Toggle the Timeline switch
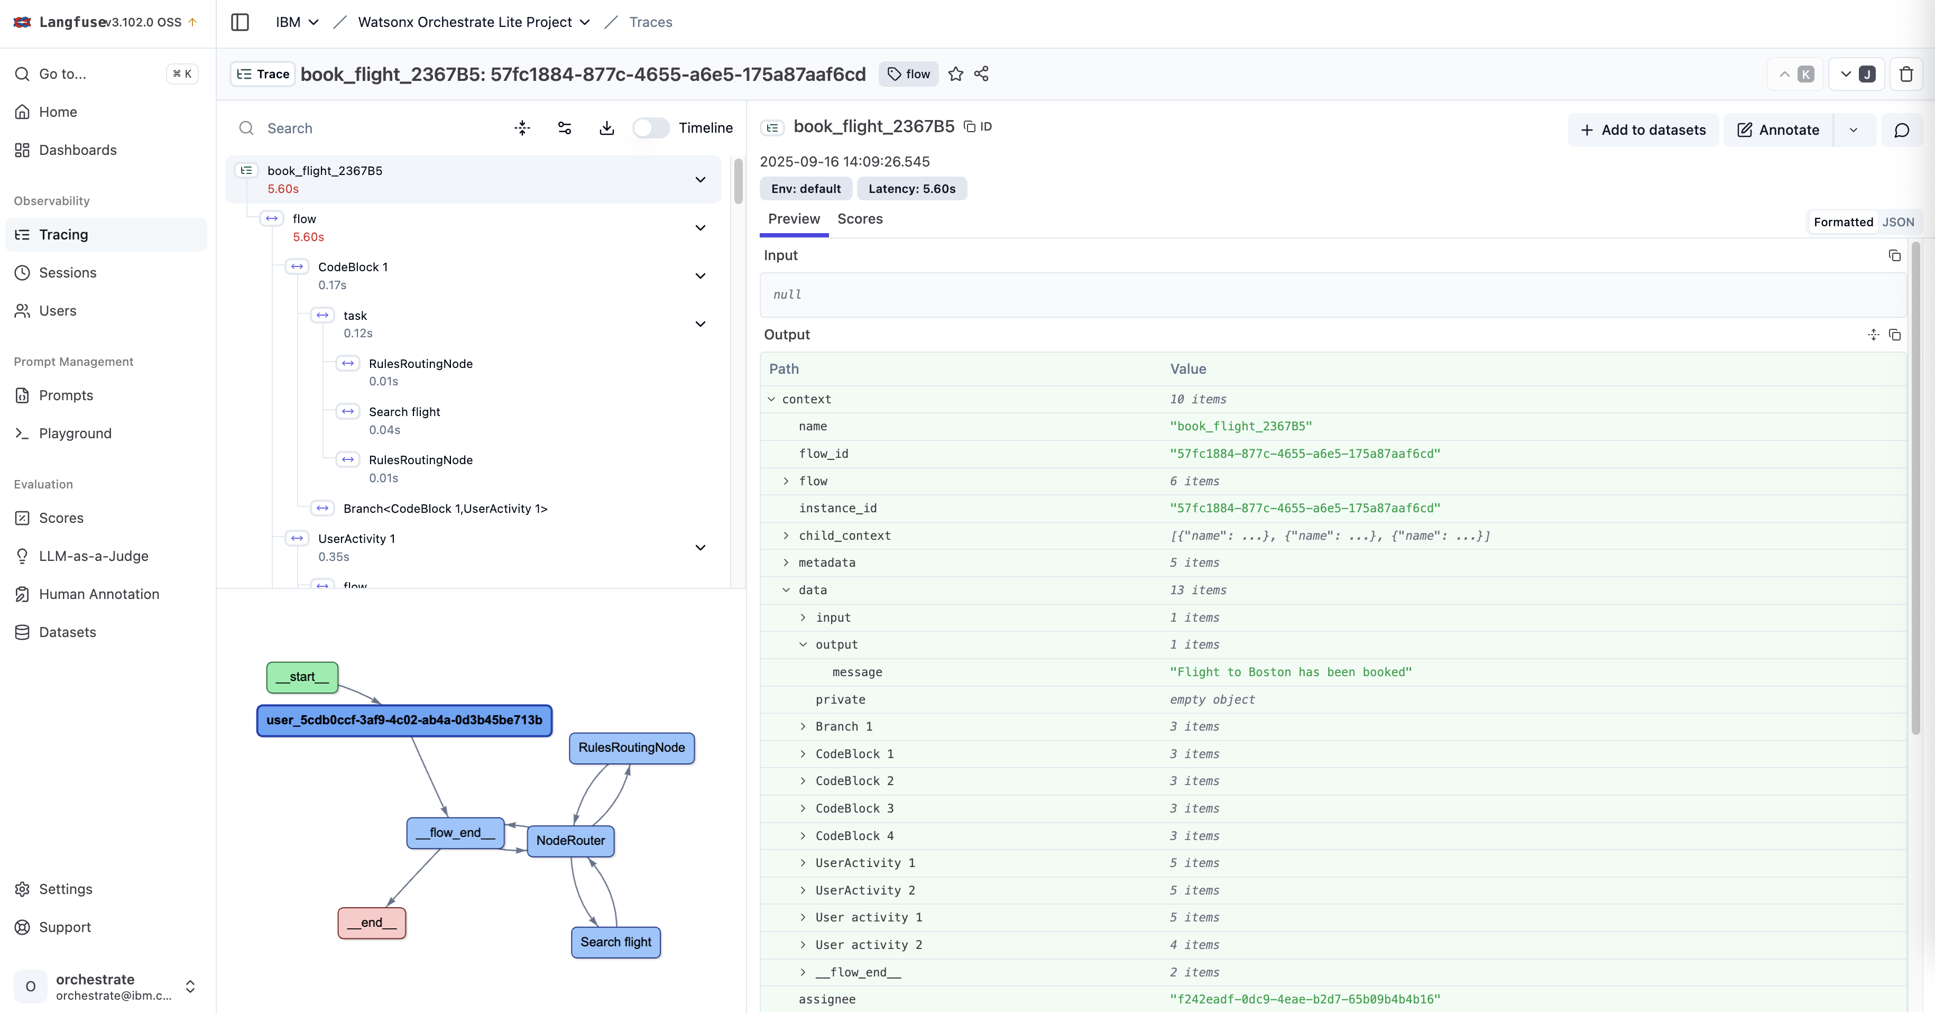This screenshot has width=1935, height=1014. [650, 128]
